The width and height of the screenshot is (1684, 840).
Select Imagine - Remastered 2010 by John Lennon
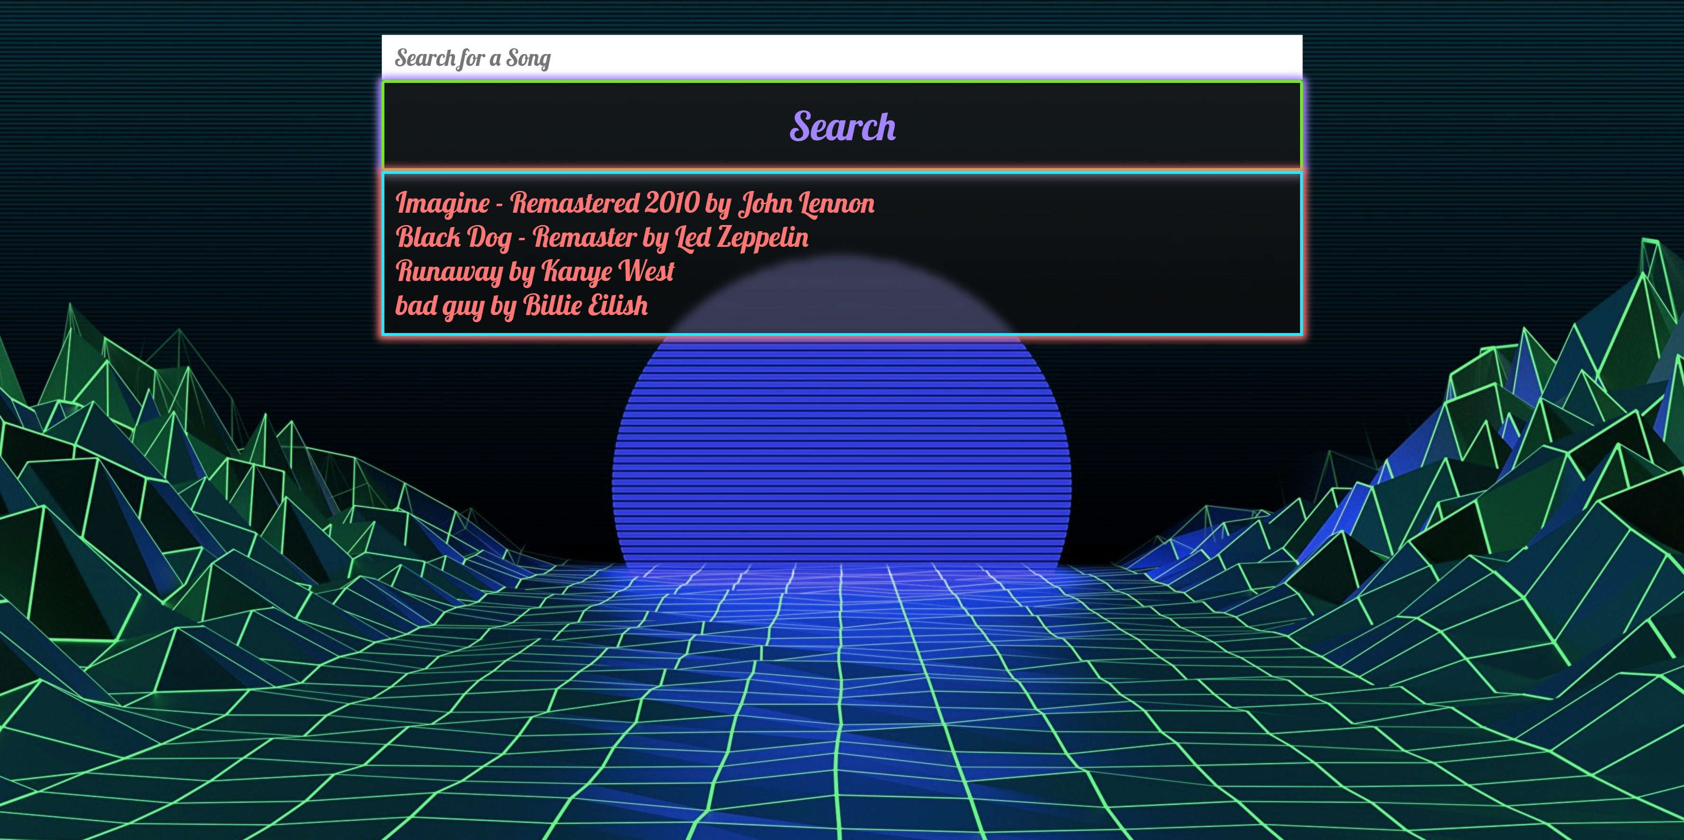coord(635,203)
